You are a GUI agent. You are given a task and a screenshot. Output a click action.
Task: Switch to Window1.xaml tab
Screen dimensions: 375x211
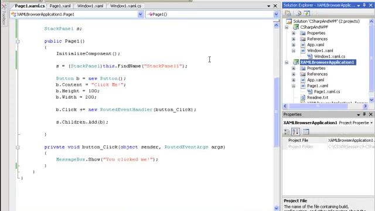pos(90,6)
